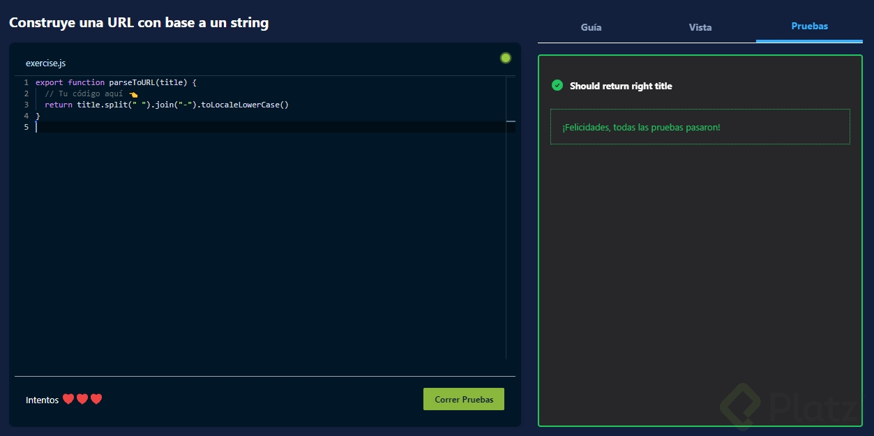The image size is (874, 436).
Task: Click the first heart next to Intentos
Action: tap(68, 399)
